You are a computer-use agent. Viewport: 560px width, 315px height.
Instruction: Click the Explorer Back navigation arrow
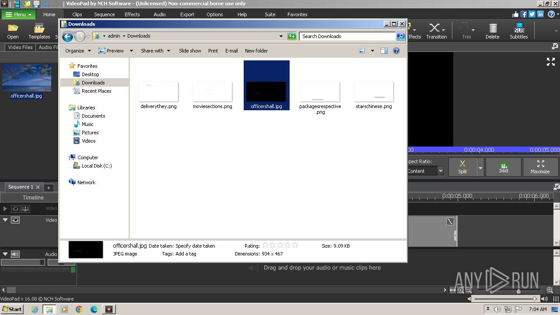pyautogui.click(x=67, y=36)
